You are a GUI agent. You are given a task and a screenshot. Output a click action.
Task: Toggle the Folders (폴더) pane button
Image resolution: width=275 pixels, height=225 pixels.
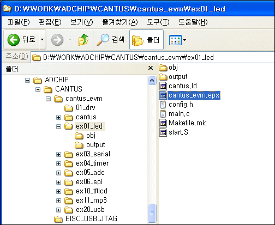pos(146,40)
